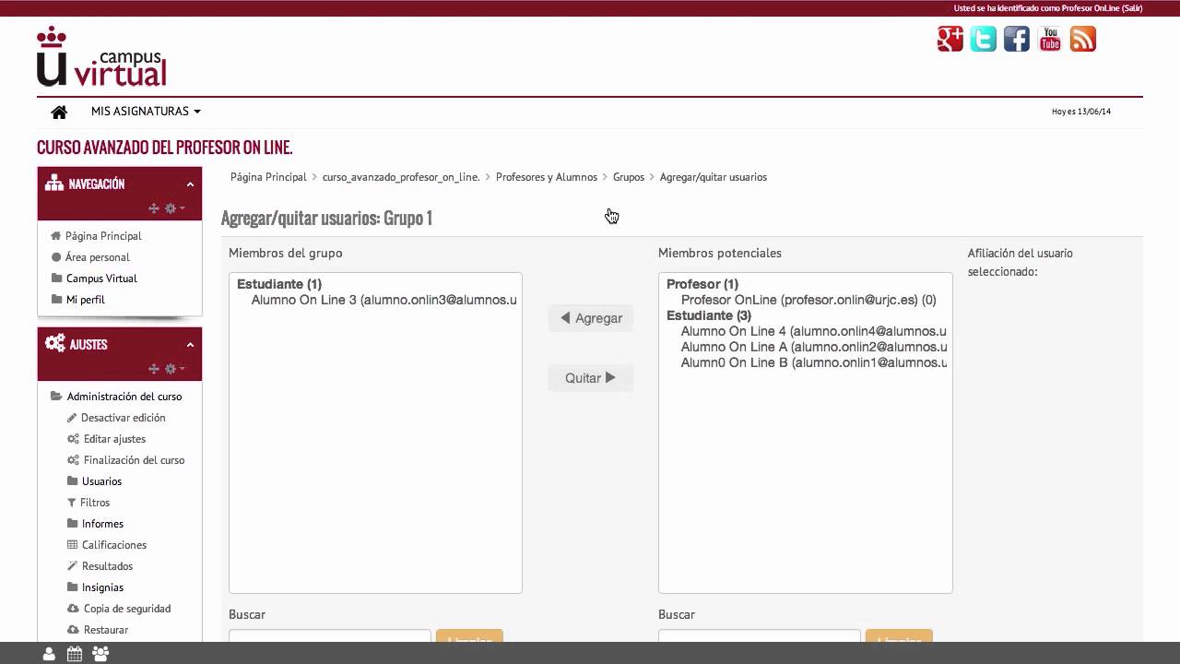The height and width of the screenshot is (664, 1180).
Task: Click the Navegación sitemap icon
Action: pos(54,183)
